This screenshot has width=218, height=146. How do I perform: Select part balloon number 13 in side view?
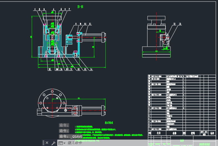point(180,24)
